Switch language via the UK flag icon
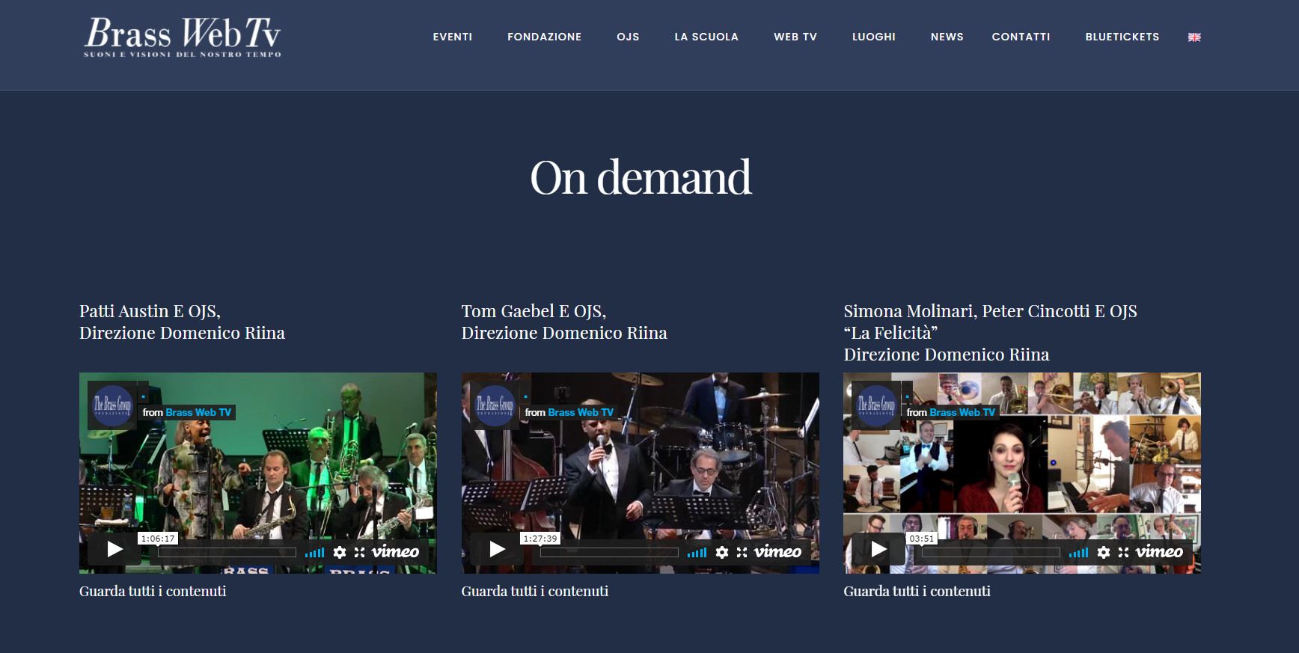1299x653 pixels. [x=1194, y=37]
